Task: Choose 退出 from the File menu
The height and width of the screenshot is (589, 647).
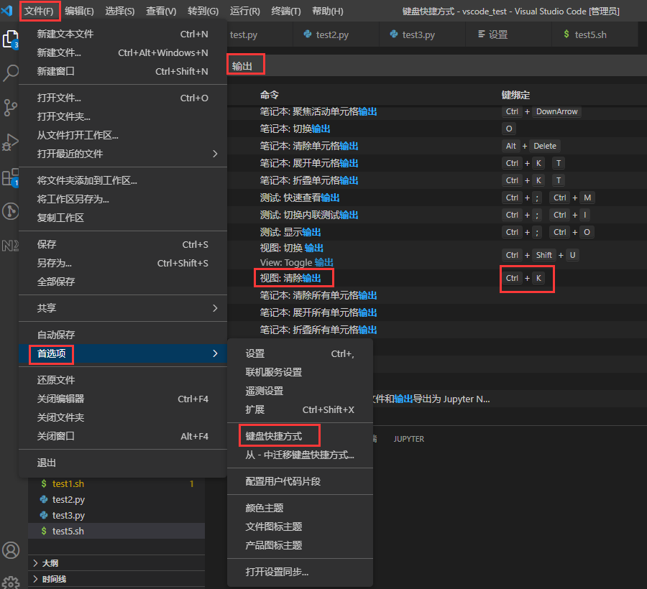Action: click(122, 463)
